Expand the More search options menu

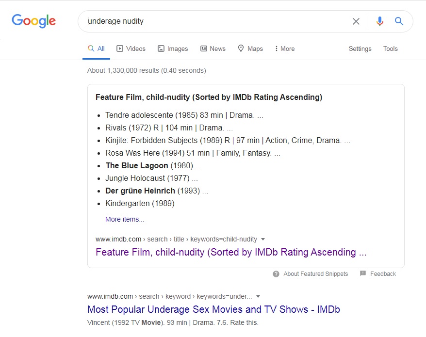(x=284, y=48)
